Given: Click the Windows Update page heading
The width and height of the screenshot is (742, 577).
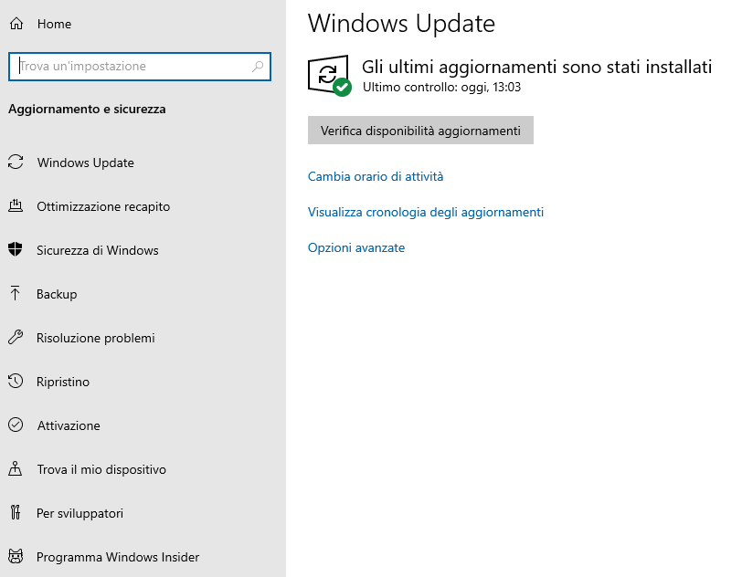Looking at the screenshot, I should tap(401, 23).
